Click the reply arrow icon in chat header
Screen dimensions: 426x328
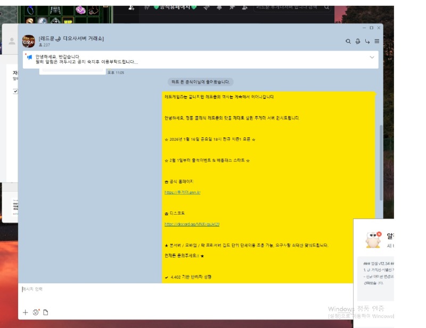(367, 42)
